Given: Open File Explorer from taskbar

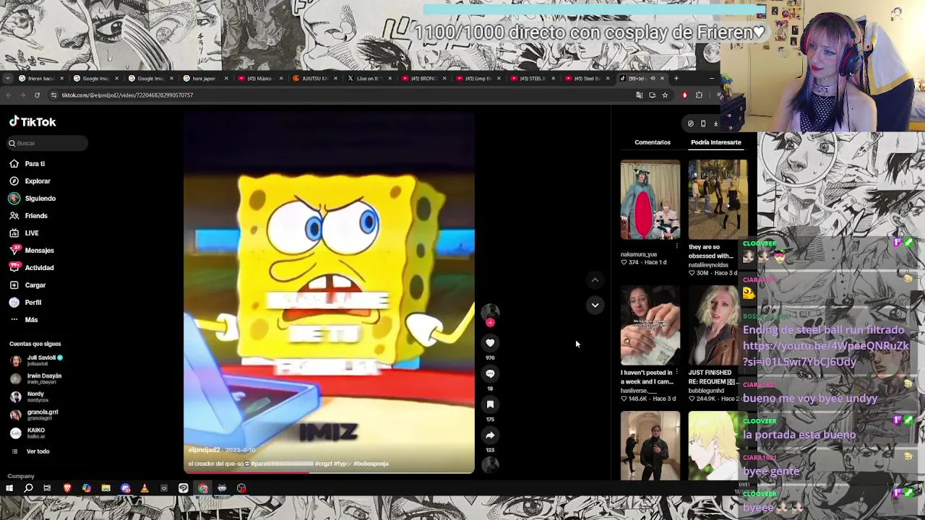Looking at the screenshot, I should point(106,489).
